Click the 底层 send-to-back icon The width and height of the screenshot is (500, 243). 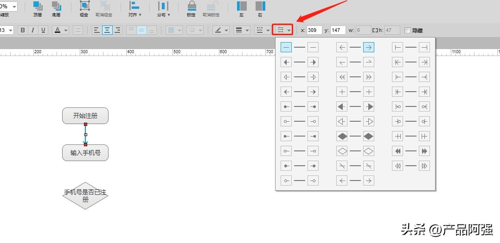[x=56, y=6]
